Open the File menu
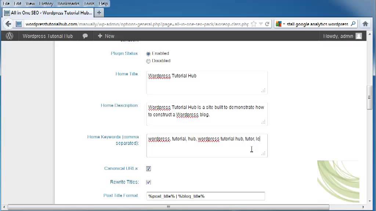 [x=6, y=4]
